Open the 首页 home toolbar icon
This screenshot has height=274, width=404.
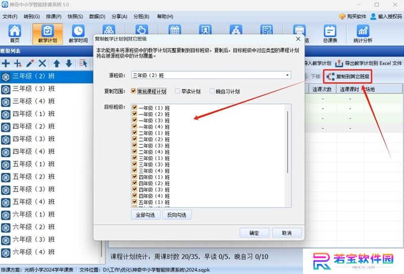pyautogui.click(x=15, y=33)
